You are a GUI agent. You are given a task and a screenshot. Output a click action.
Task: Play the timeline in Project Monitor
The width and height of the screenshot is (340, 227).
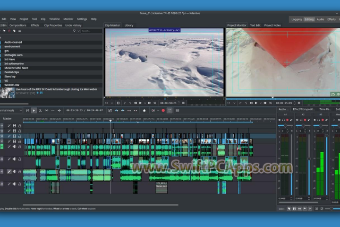point(256,103)
